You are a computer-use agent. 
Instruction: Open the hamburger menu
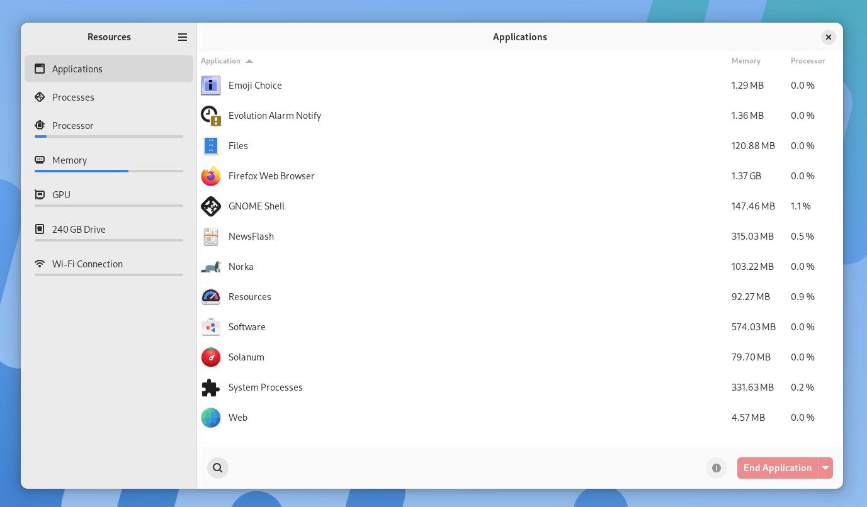click(x=183, y=37)
